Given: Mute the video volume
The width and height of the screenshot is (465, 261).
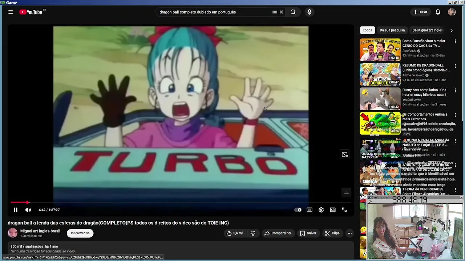Looking at the screenshot, I should tap(28, 210).
